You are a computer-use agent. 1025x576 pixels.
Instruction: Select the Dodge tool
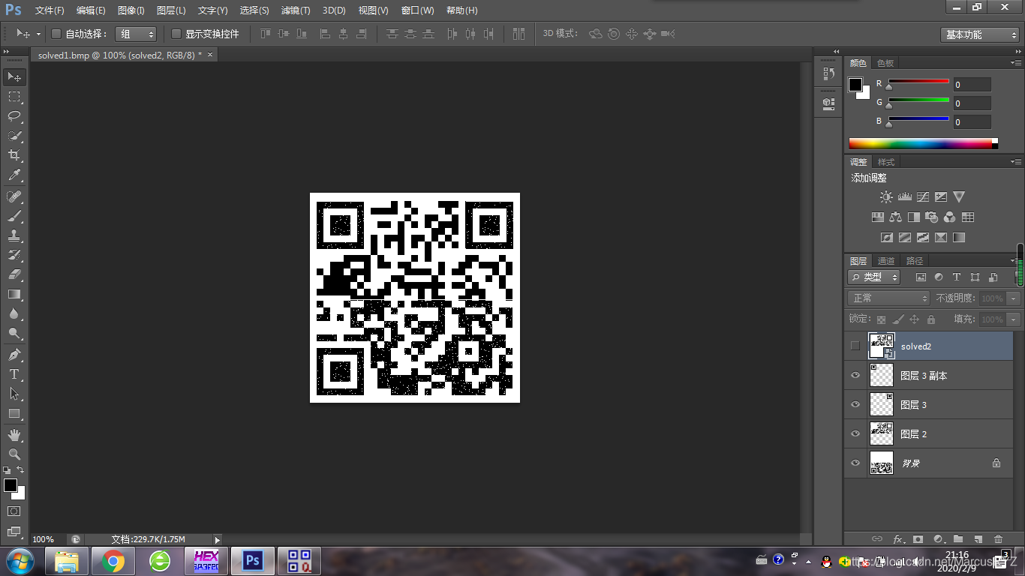pos(14,333)
